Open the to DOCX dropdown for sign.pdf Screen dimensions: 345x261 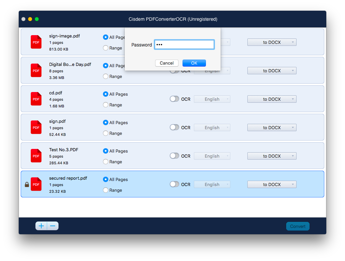pyautogui.click(x=272, y=127)
